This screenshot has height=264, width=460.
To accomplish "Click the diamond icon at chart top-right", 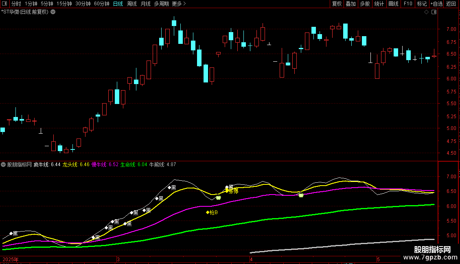I will [x=427, y=12].
